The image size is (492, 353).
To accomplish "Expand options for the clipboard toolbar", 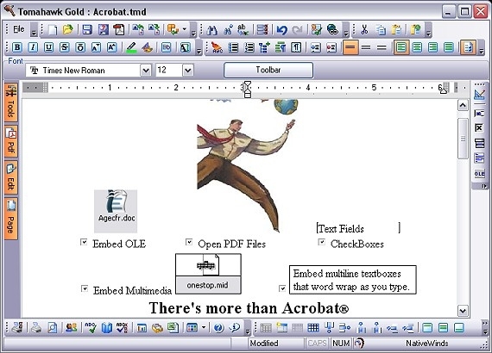I will (428, 30).
